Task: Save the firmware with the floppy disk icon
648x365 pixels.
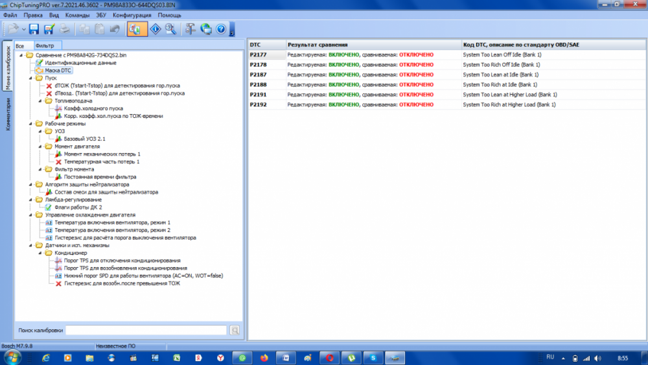Action: pyautogui.click(x=34, y=29)
